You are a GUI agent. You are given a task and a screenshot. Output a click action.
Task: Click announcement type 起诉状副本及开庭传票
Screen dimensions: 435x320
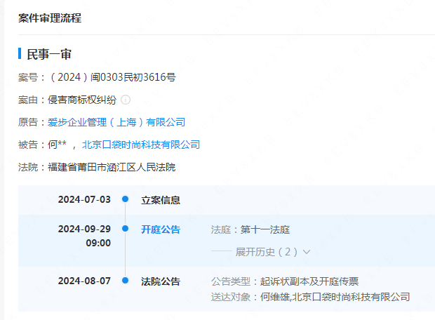click(x=309, y=281)
